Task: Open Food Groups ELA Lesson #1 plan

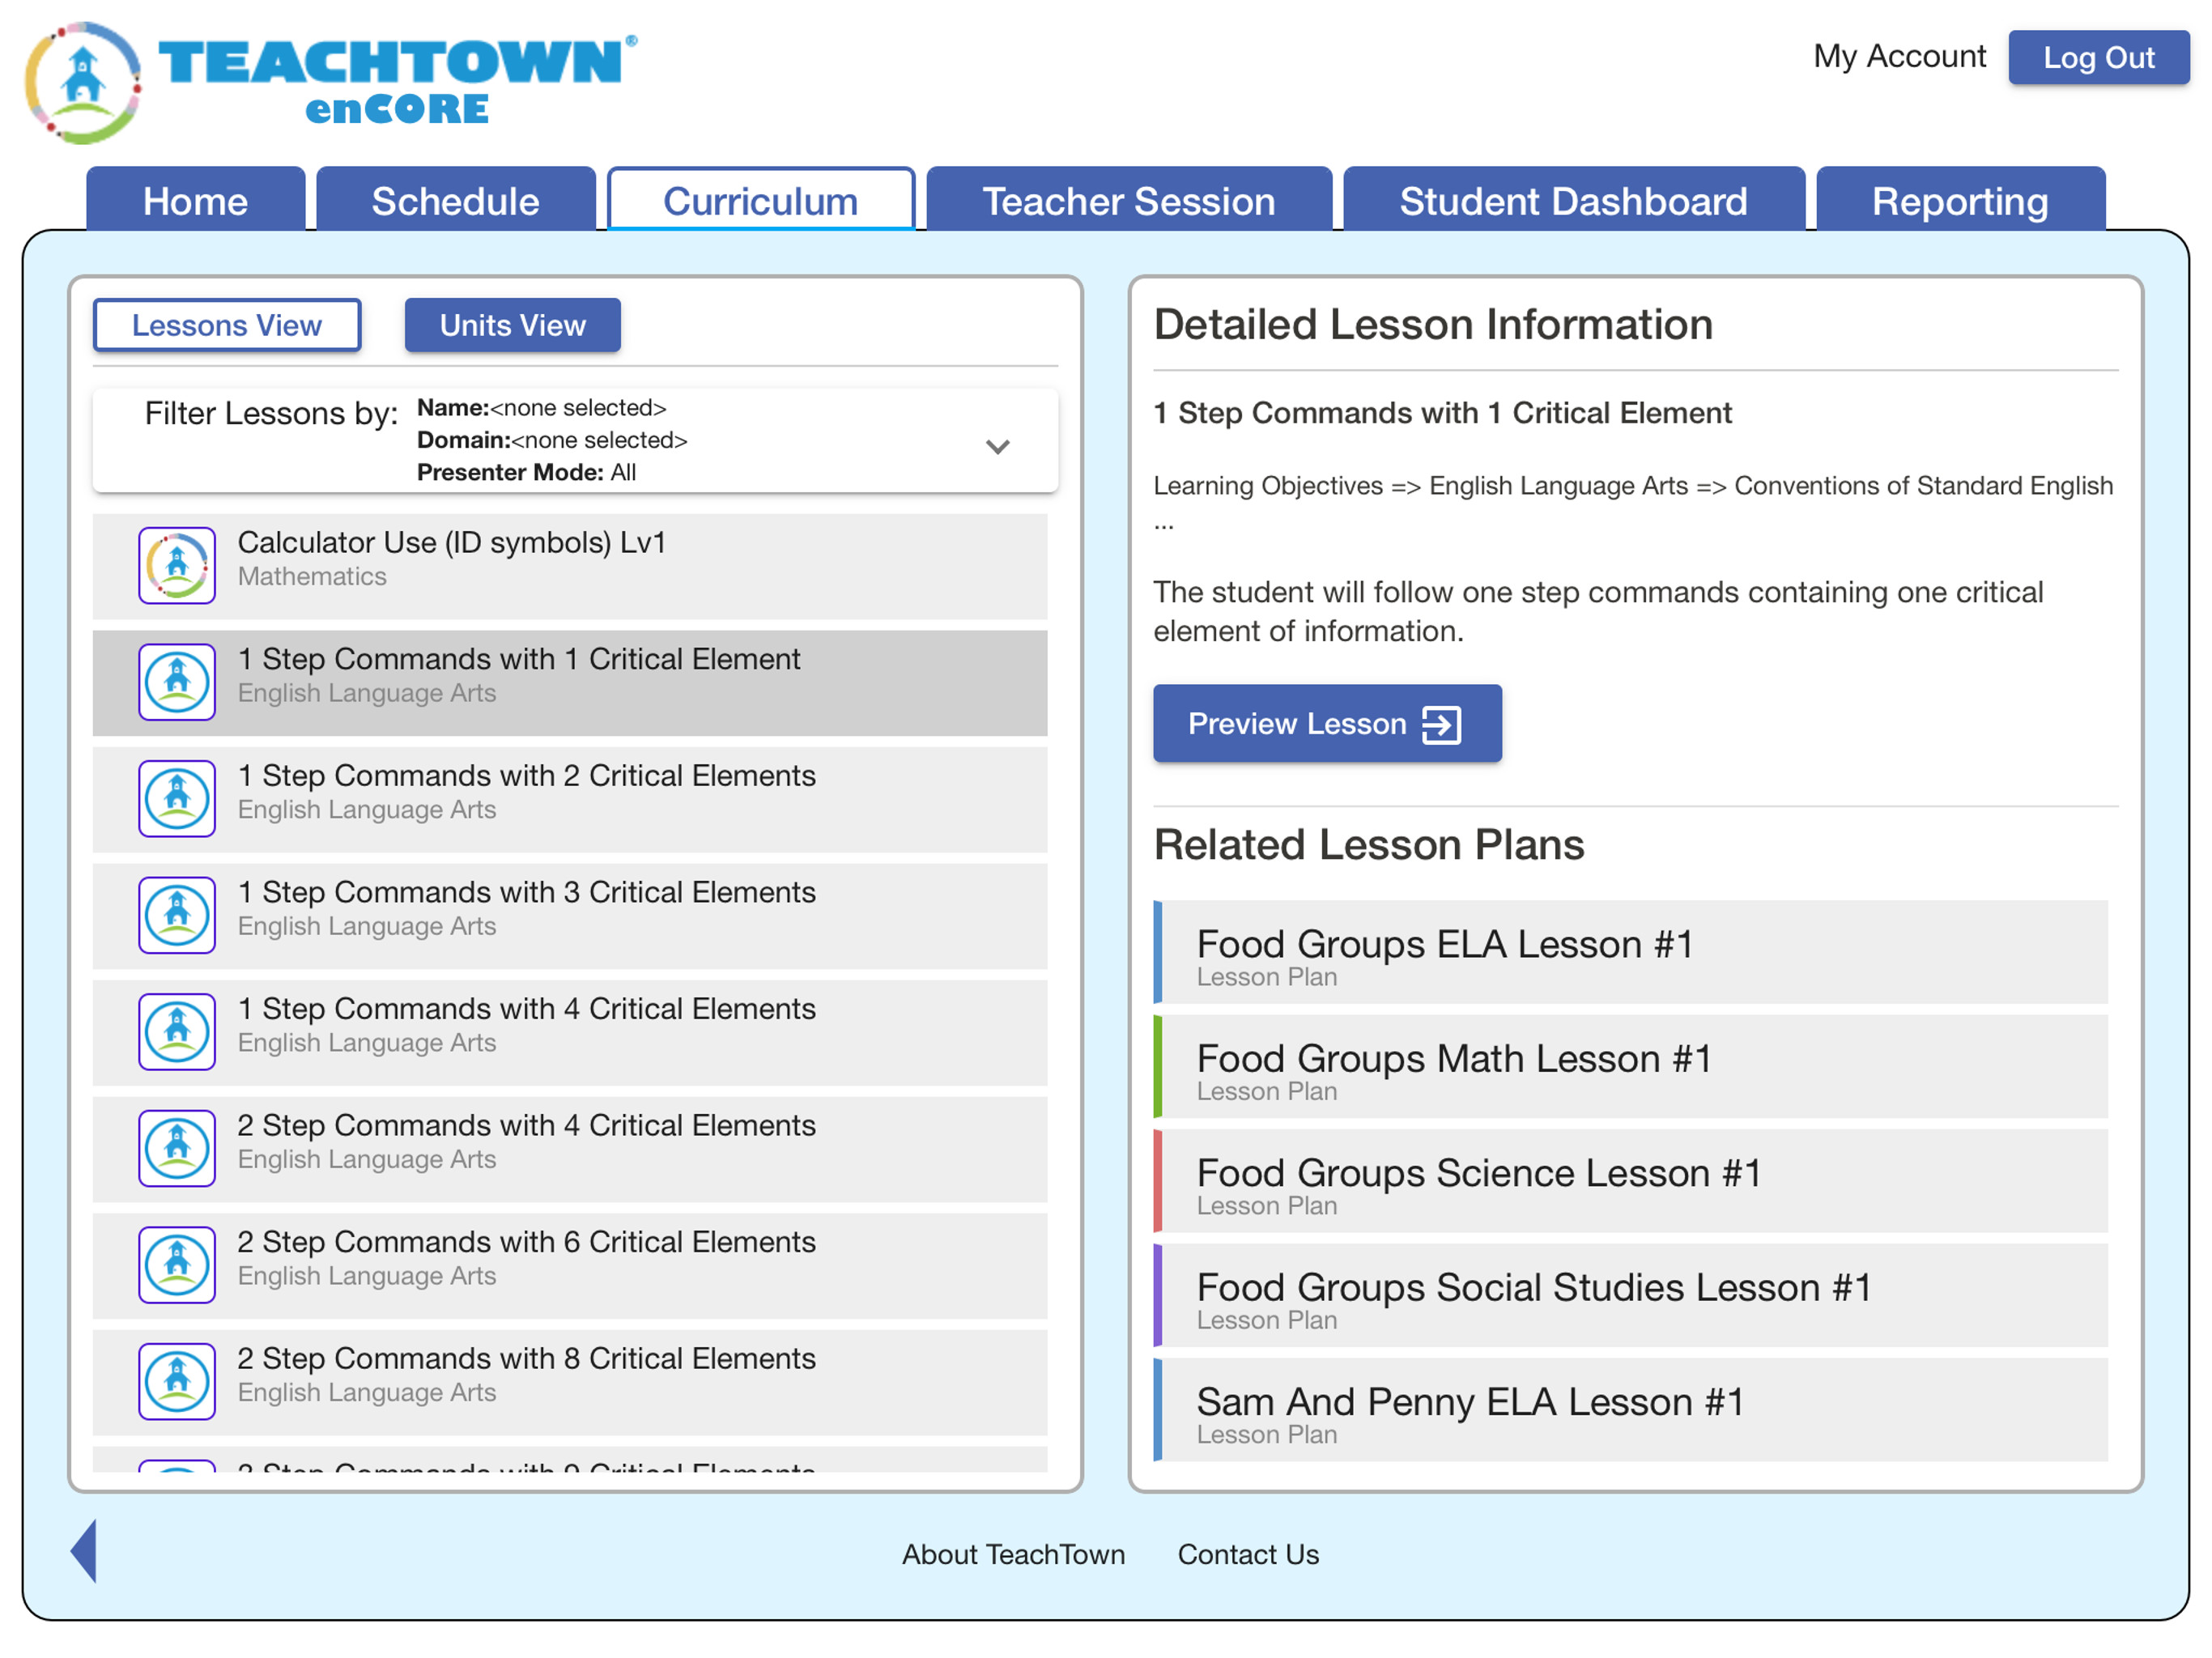Action: click(x=1631, y=952)
